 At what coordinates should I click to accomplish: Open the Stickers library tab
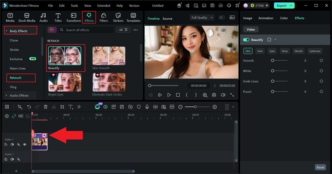tap(118, 17)
